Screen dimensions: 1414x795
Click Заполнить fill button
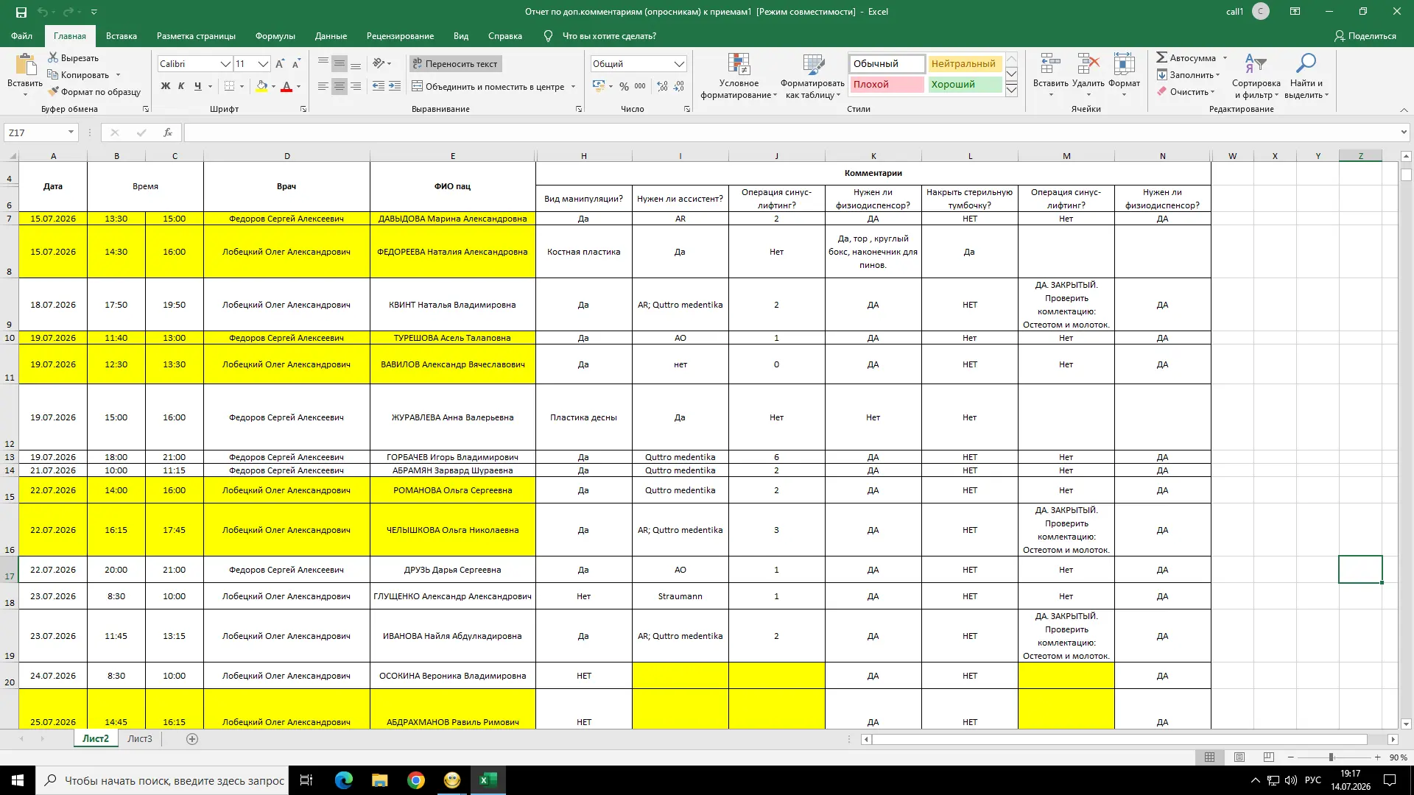[1187, 74]
